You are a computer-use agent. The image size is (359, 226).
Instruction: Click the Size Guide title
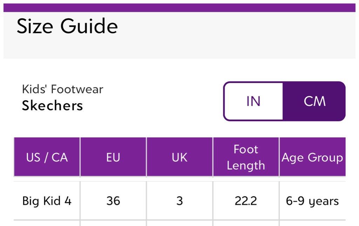point(67,26)
